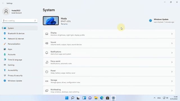Expand the Focus assist row chevron

172,62
